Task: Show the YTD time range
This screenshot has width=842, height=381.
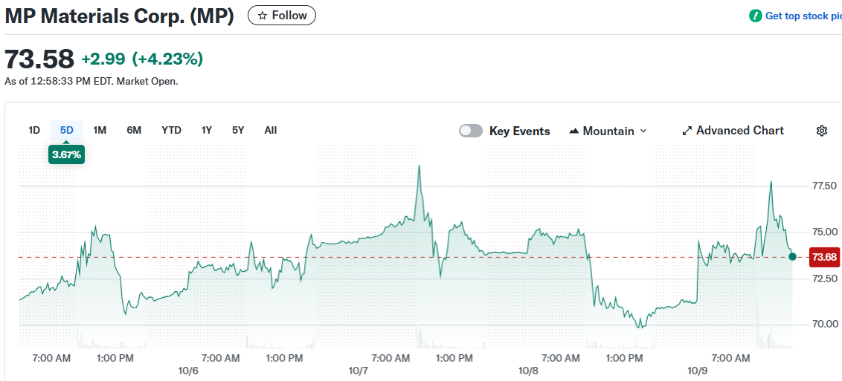Action: click(171, 130)
